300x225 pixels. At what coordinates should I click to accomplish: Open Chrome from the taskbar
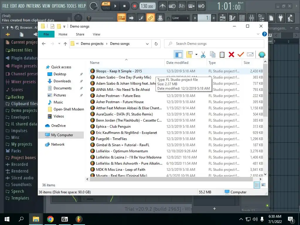tap(50, 219)
